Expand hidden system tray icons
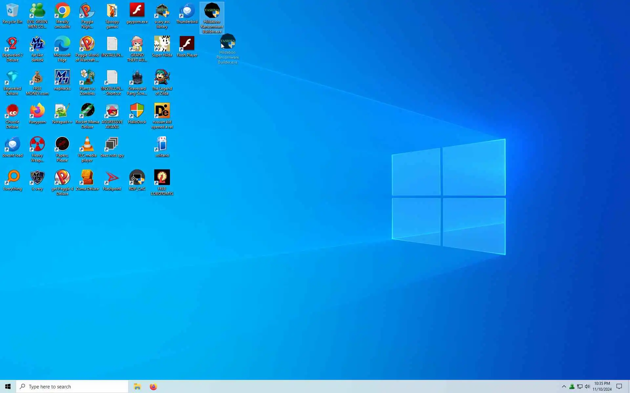Screen dimensions: 630x393 pyautogui.click(x=564, y=387)
